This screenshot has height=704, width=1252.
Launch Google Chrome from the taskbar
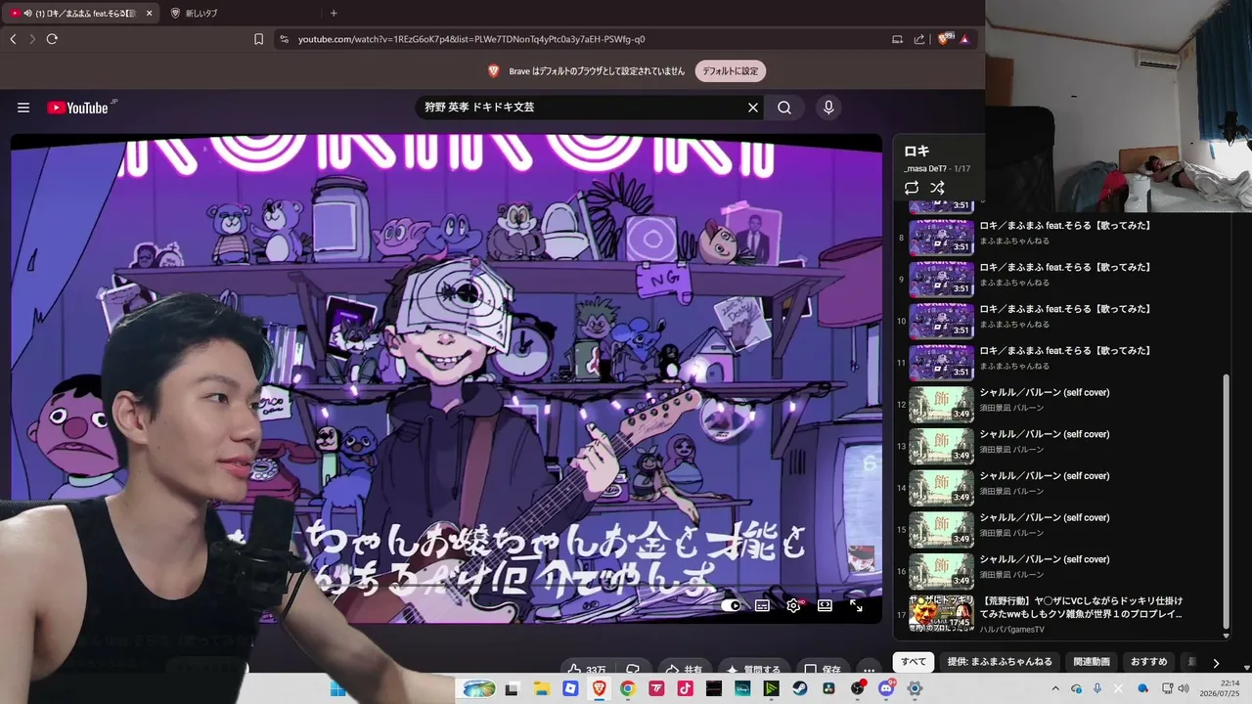tap(627, 689)
